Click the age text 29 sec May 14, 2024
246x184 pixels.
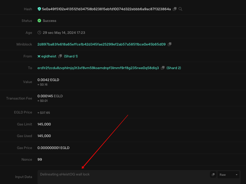click(64, 33)
